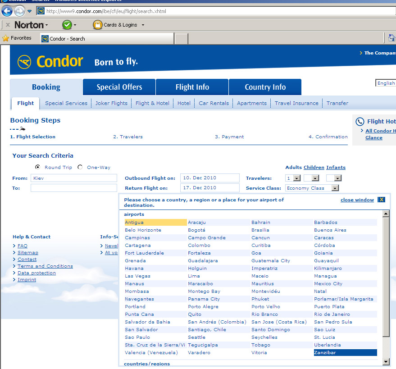The width and height of the screenshot is (396, 369).
Task: Select the Round Trip radio button
Action: (37, 167)
